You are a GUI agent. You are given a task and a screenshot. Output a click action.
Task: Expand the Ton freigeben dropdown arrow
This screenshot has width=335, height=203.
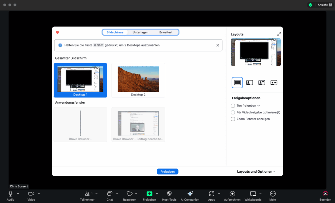point(259,106)
